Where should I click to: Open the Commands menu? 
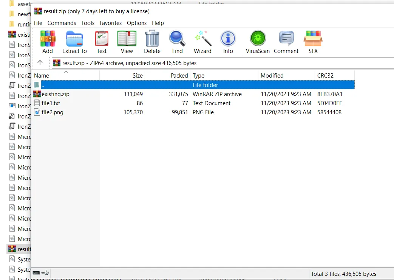tap(62, 23)
